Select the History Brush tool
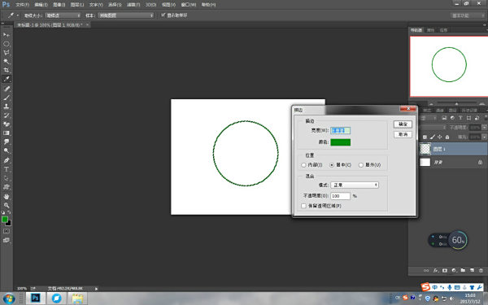The height and width of the screenshot is (305, 488). 7,115
